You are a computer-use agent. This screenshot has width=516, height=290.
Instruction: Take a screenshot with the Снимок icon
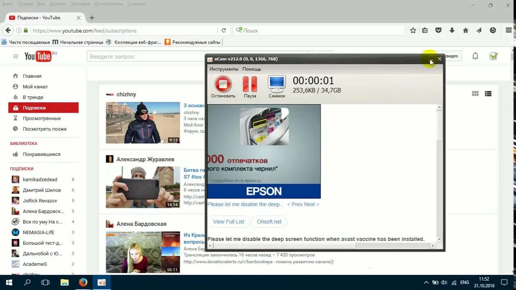(x=277, y=87)
